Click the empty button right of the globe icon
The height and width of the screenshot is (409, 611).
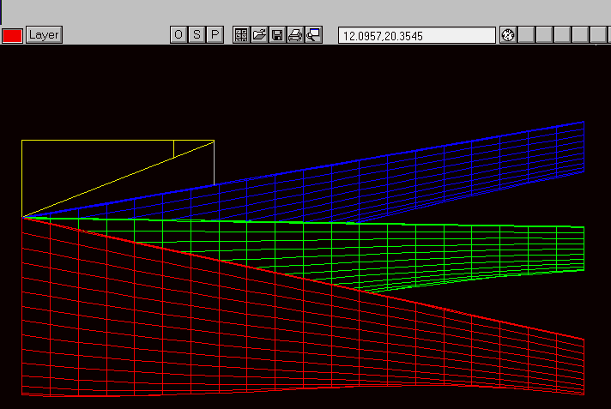(x=526, y=35)
